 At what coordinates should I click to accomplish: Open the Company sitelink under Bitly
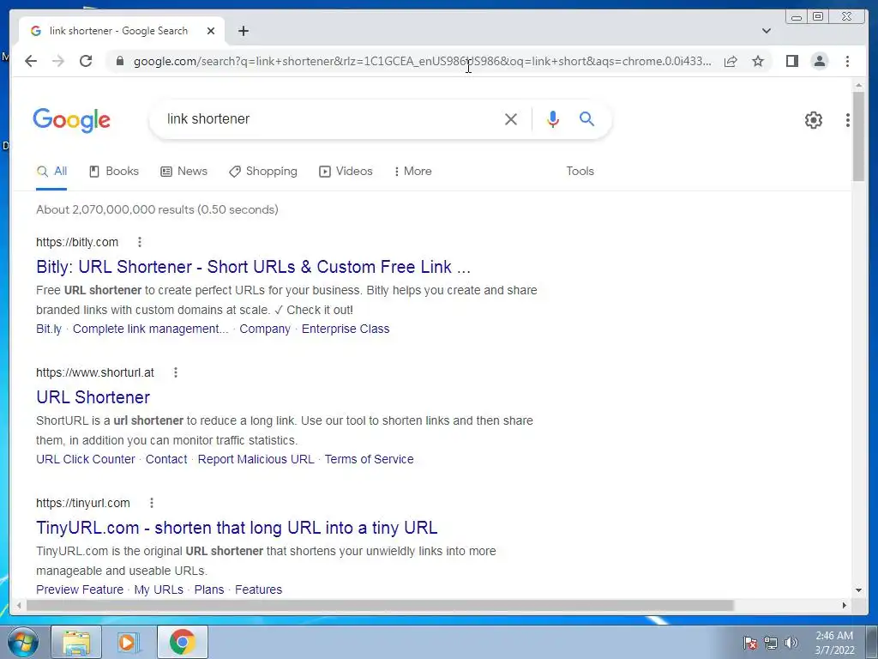click(265, 329)
